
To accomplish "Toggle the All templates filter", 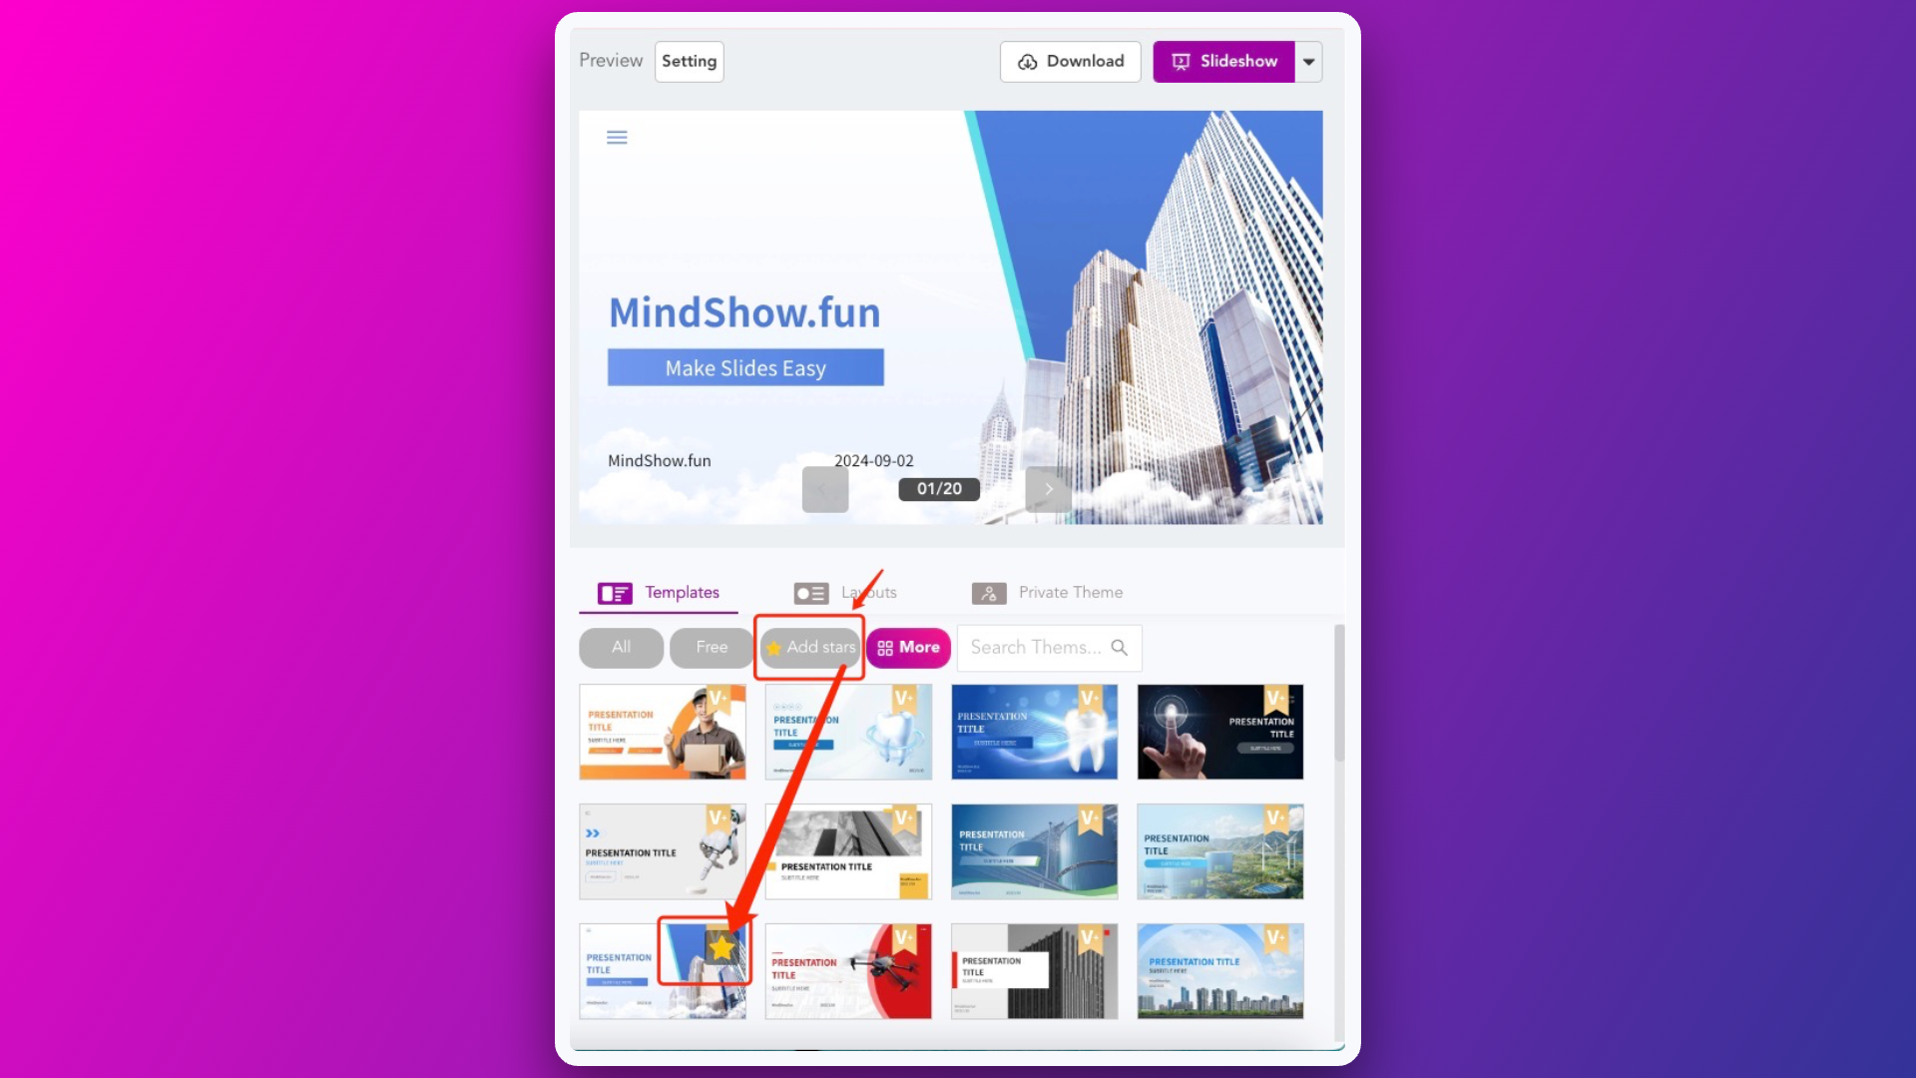I will [620, 646].
